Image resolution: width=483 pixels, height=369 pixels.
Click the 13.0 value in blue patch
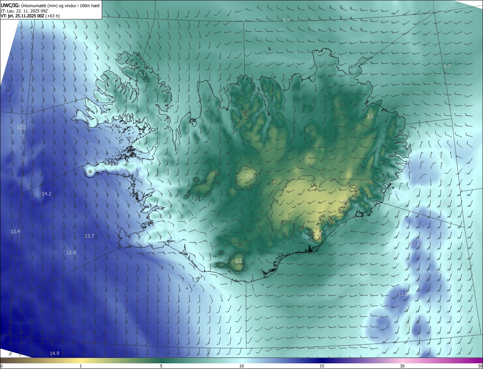403,294
